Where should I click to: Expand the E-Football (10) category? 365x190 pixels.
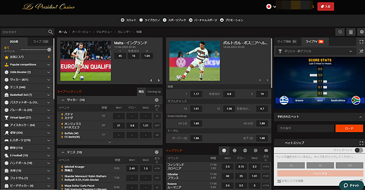point(48,156)
